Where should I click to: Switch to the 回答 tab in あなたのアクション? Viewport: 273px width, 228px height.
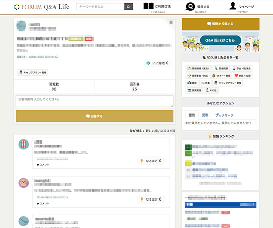pyautogui.click(x=205, y=115)
